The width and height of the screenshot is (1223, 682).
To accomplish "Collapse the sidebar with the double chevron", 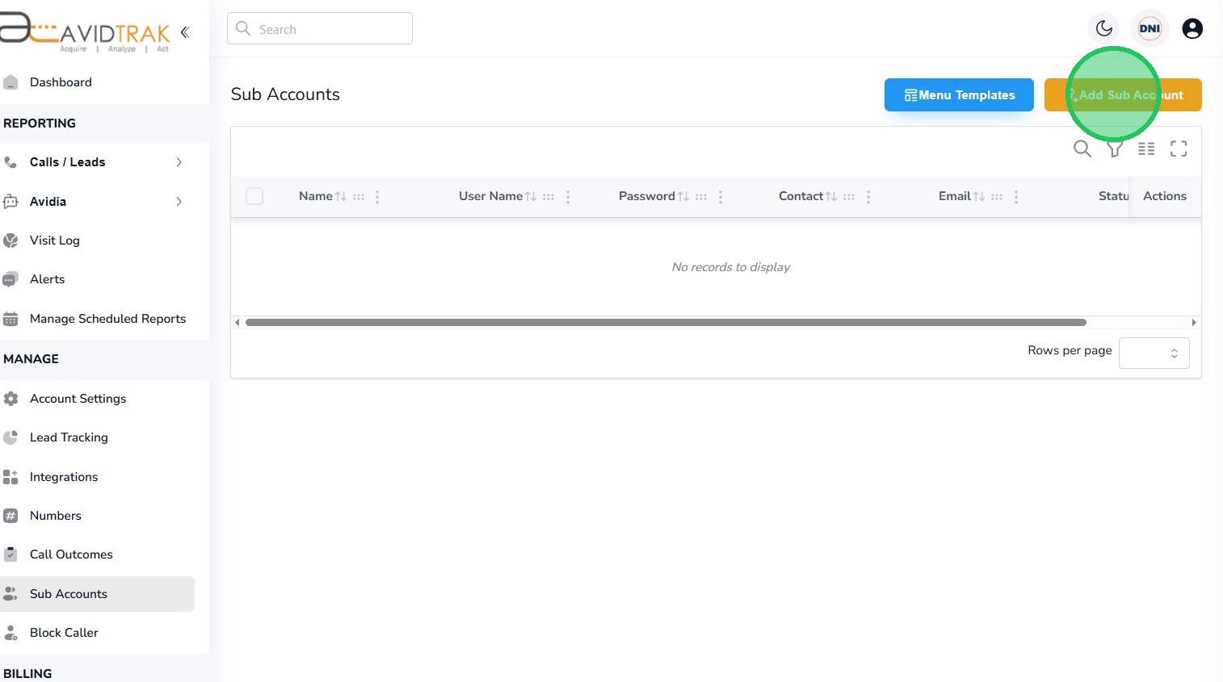I will coord(185,32).
